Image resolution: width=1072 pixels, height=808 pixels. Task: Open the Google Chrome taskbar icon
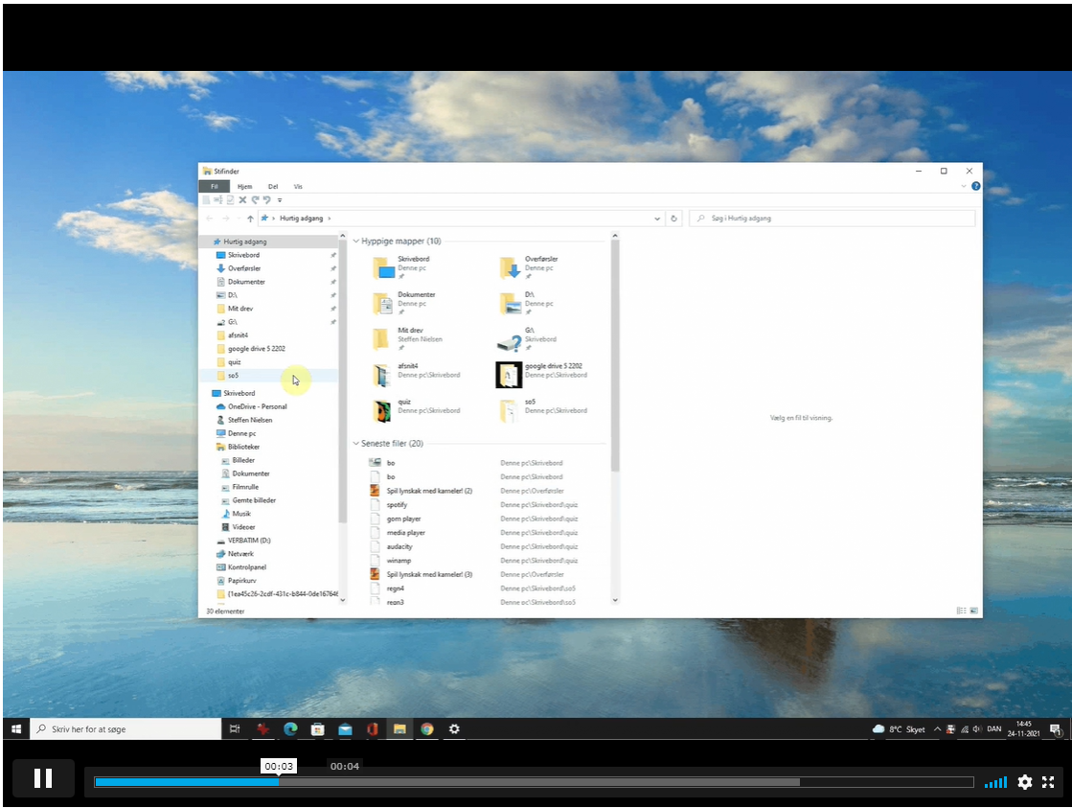click(427, 729)
